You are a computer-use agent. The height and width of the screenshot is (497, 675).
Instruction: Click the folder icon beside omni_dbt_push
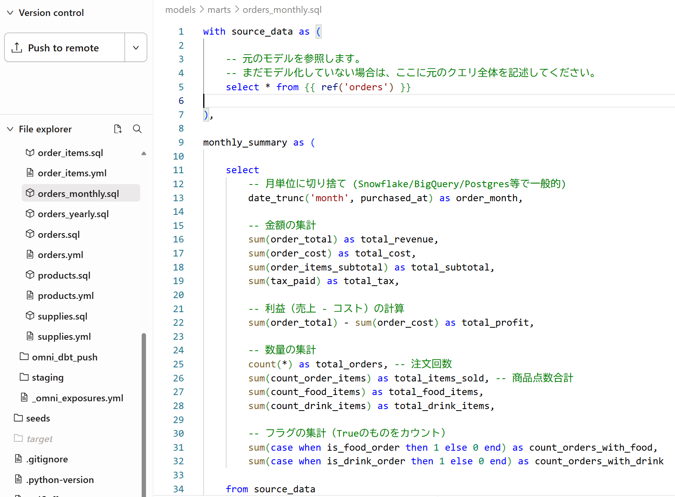coord(24,357)
